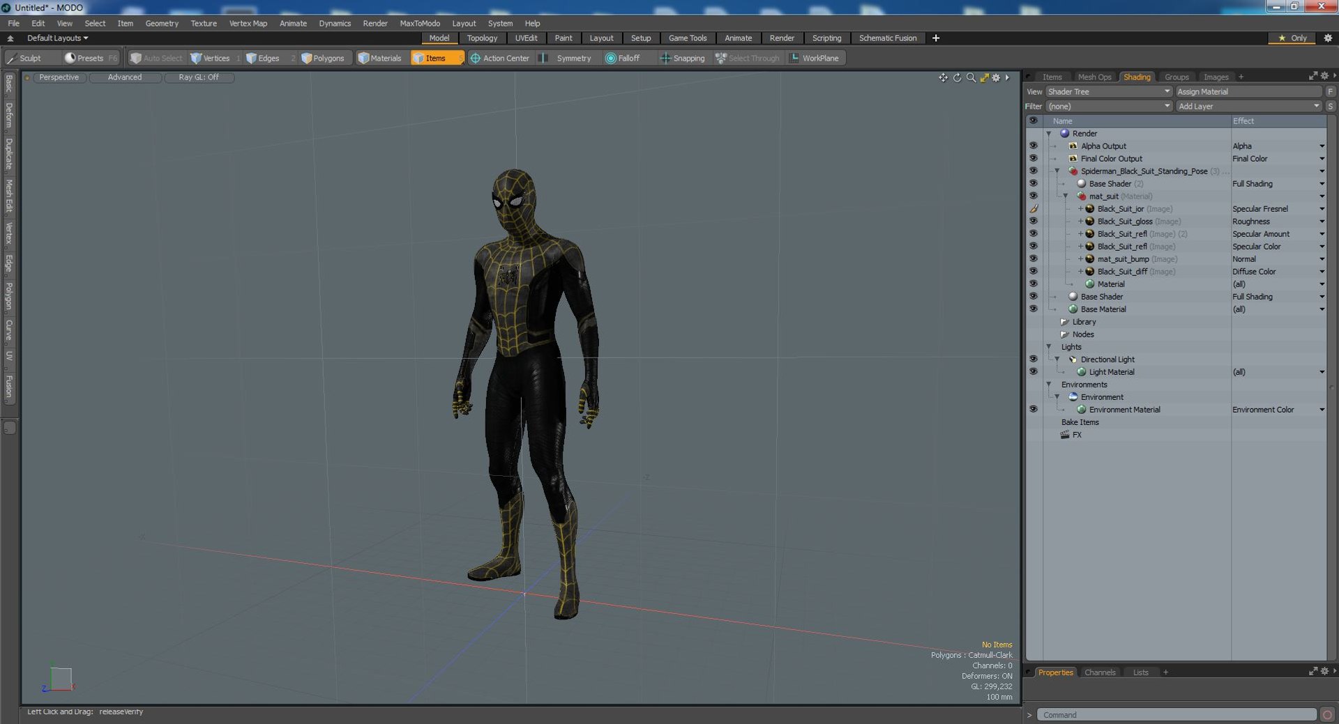The height and width of the screenshot is (724, 1339).
Task: Open the Presets browser
Action: pyautogui.click(x=90, y=59)
